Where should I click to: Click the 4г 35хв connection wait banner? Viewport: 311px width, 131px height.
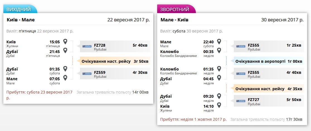(x=269, y=89)
